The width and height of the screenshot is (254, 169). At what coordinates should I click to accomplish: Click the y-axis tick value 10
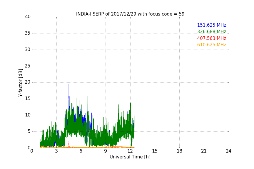coord(28,115)
